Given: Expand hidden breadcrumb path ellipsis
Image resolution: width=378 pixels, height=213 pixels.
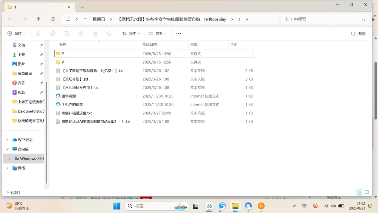Looking at the screenshot, I should [x=85, y=19].
